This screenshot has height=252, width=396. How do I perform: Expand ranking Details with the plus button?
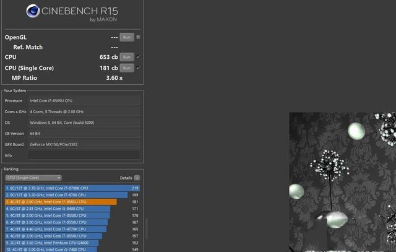137,178
